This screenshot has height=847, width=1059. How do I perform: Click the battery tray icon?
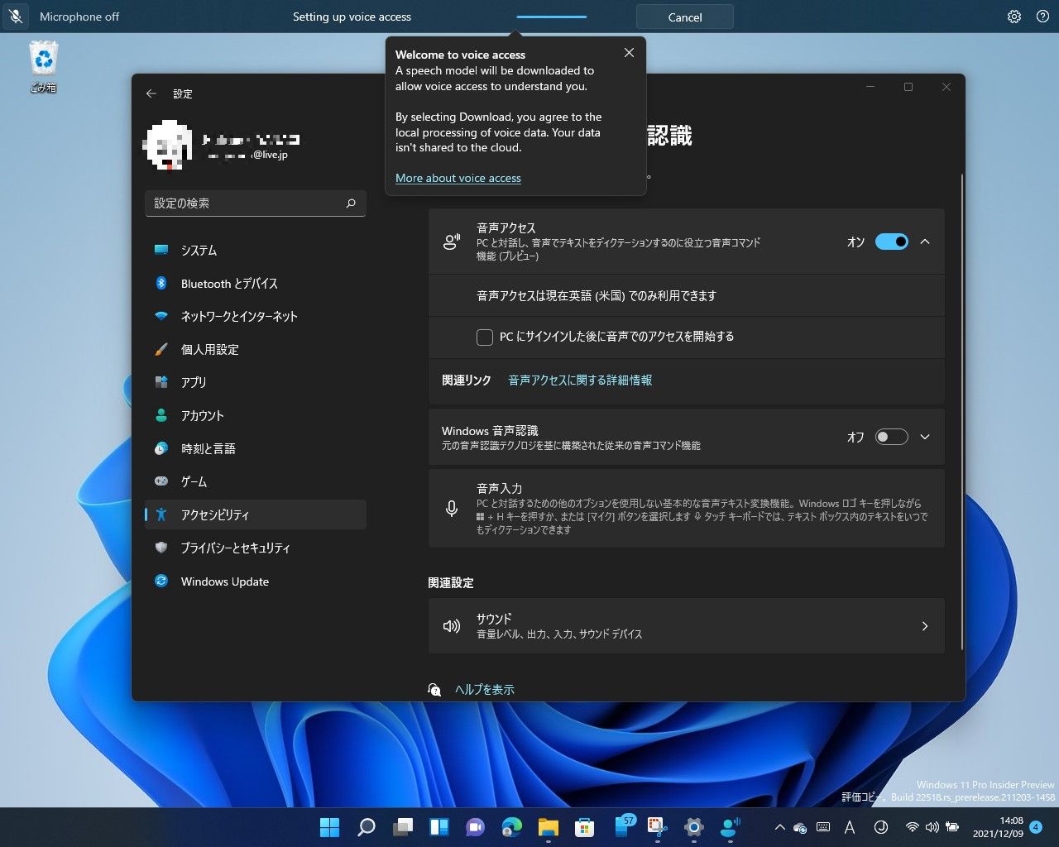[x=952, y=827]
